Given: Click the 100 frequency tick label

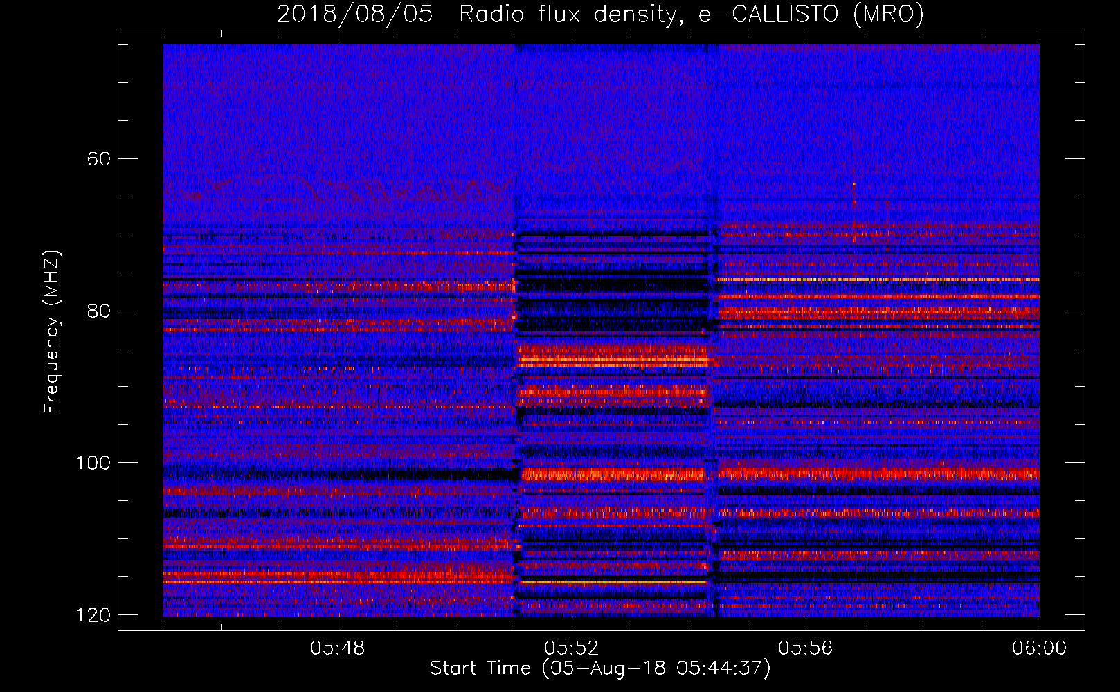Looking at the screenshot, I should [93, 463].
